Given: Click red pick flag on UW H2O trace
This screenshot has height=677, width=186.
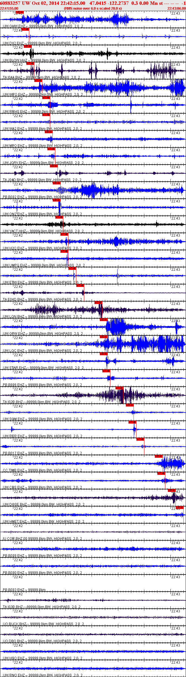Looking at the screenshot, I should (x=64, y=234).
